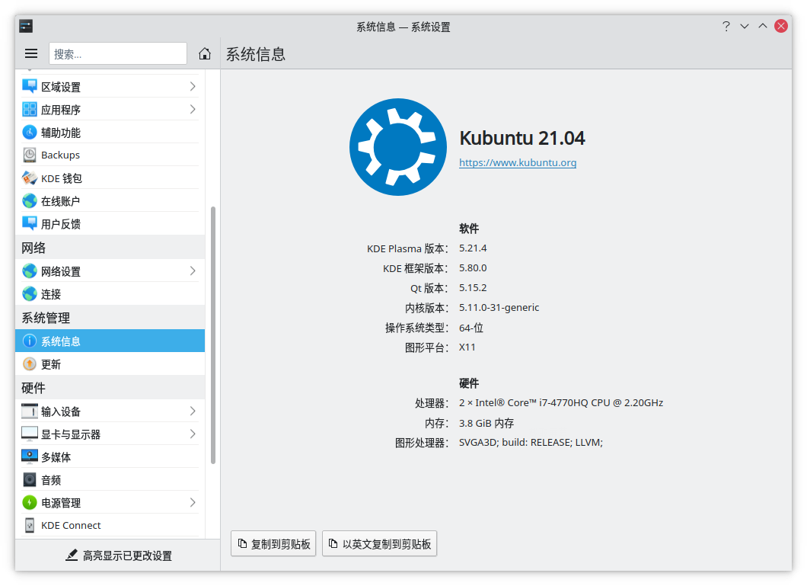This screenshot has height=586, width=807.
Task: Click the 网络设置 globe icon
Action: (x=30, y=271)
